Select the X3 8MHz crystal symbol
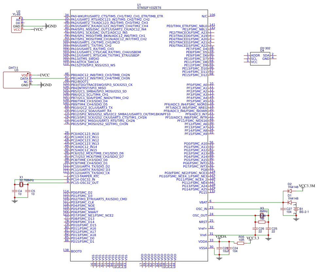Viewport: 319px width, 272px height. point(262,216)
